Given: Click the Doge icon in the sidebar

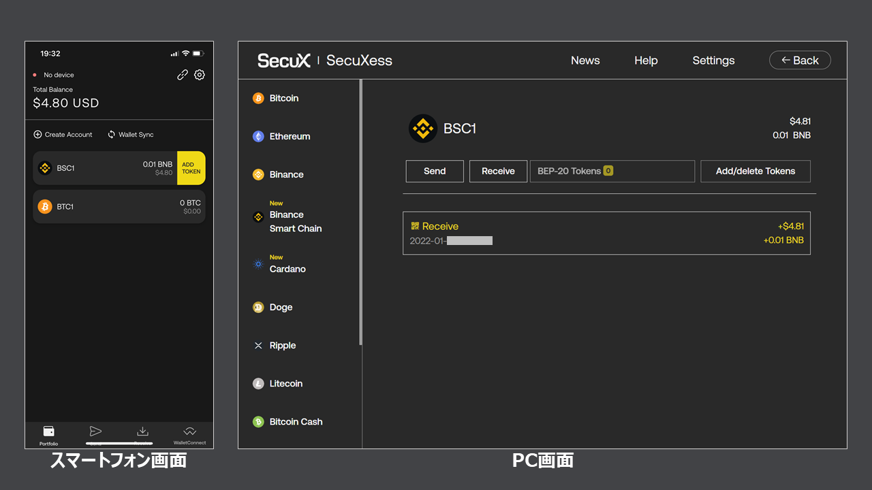Looking at the screenshot, I should click(258, 307).
